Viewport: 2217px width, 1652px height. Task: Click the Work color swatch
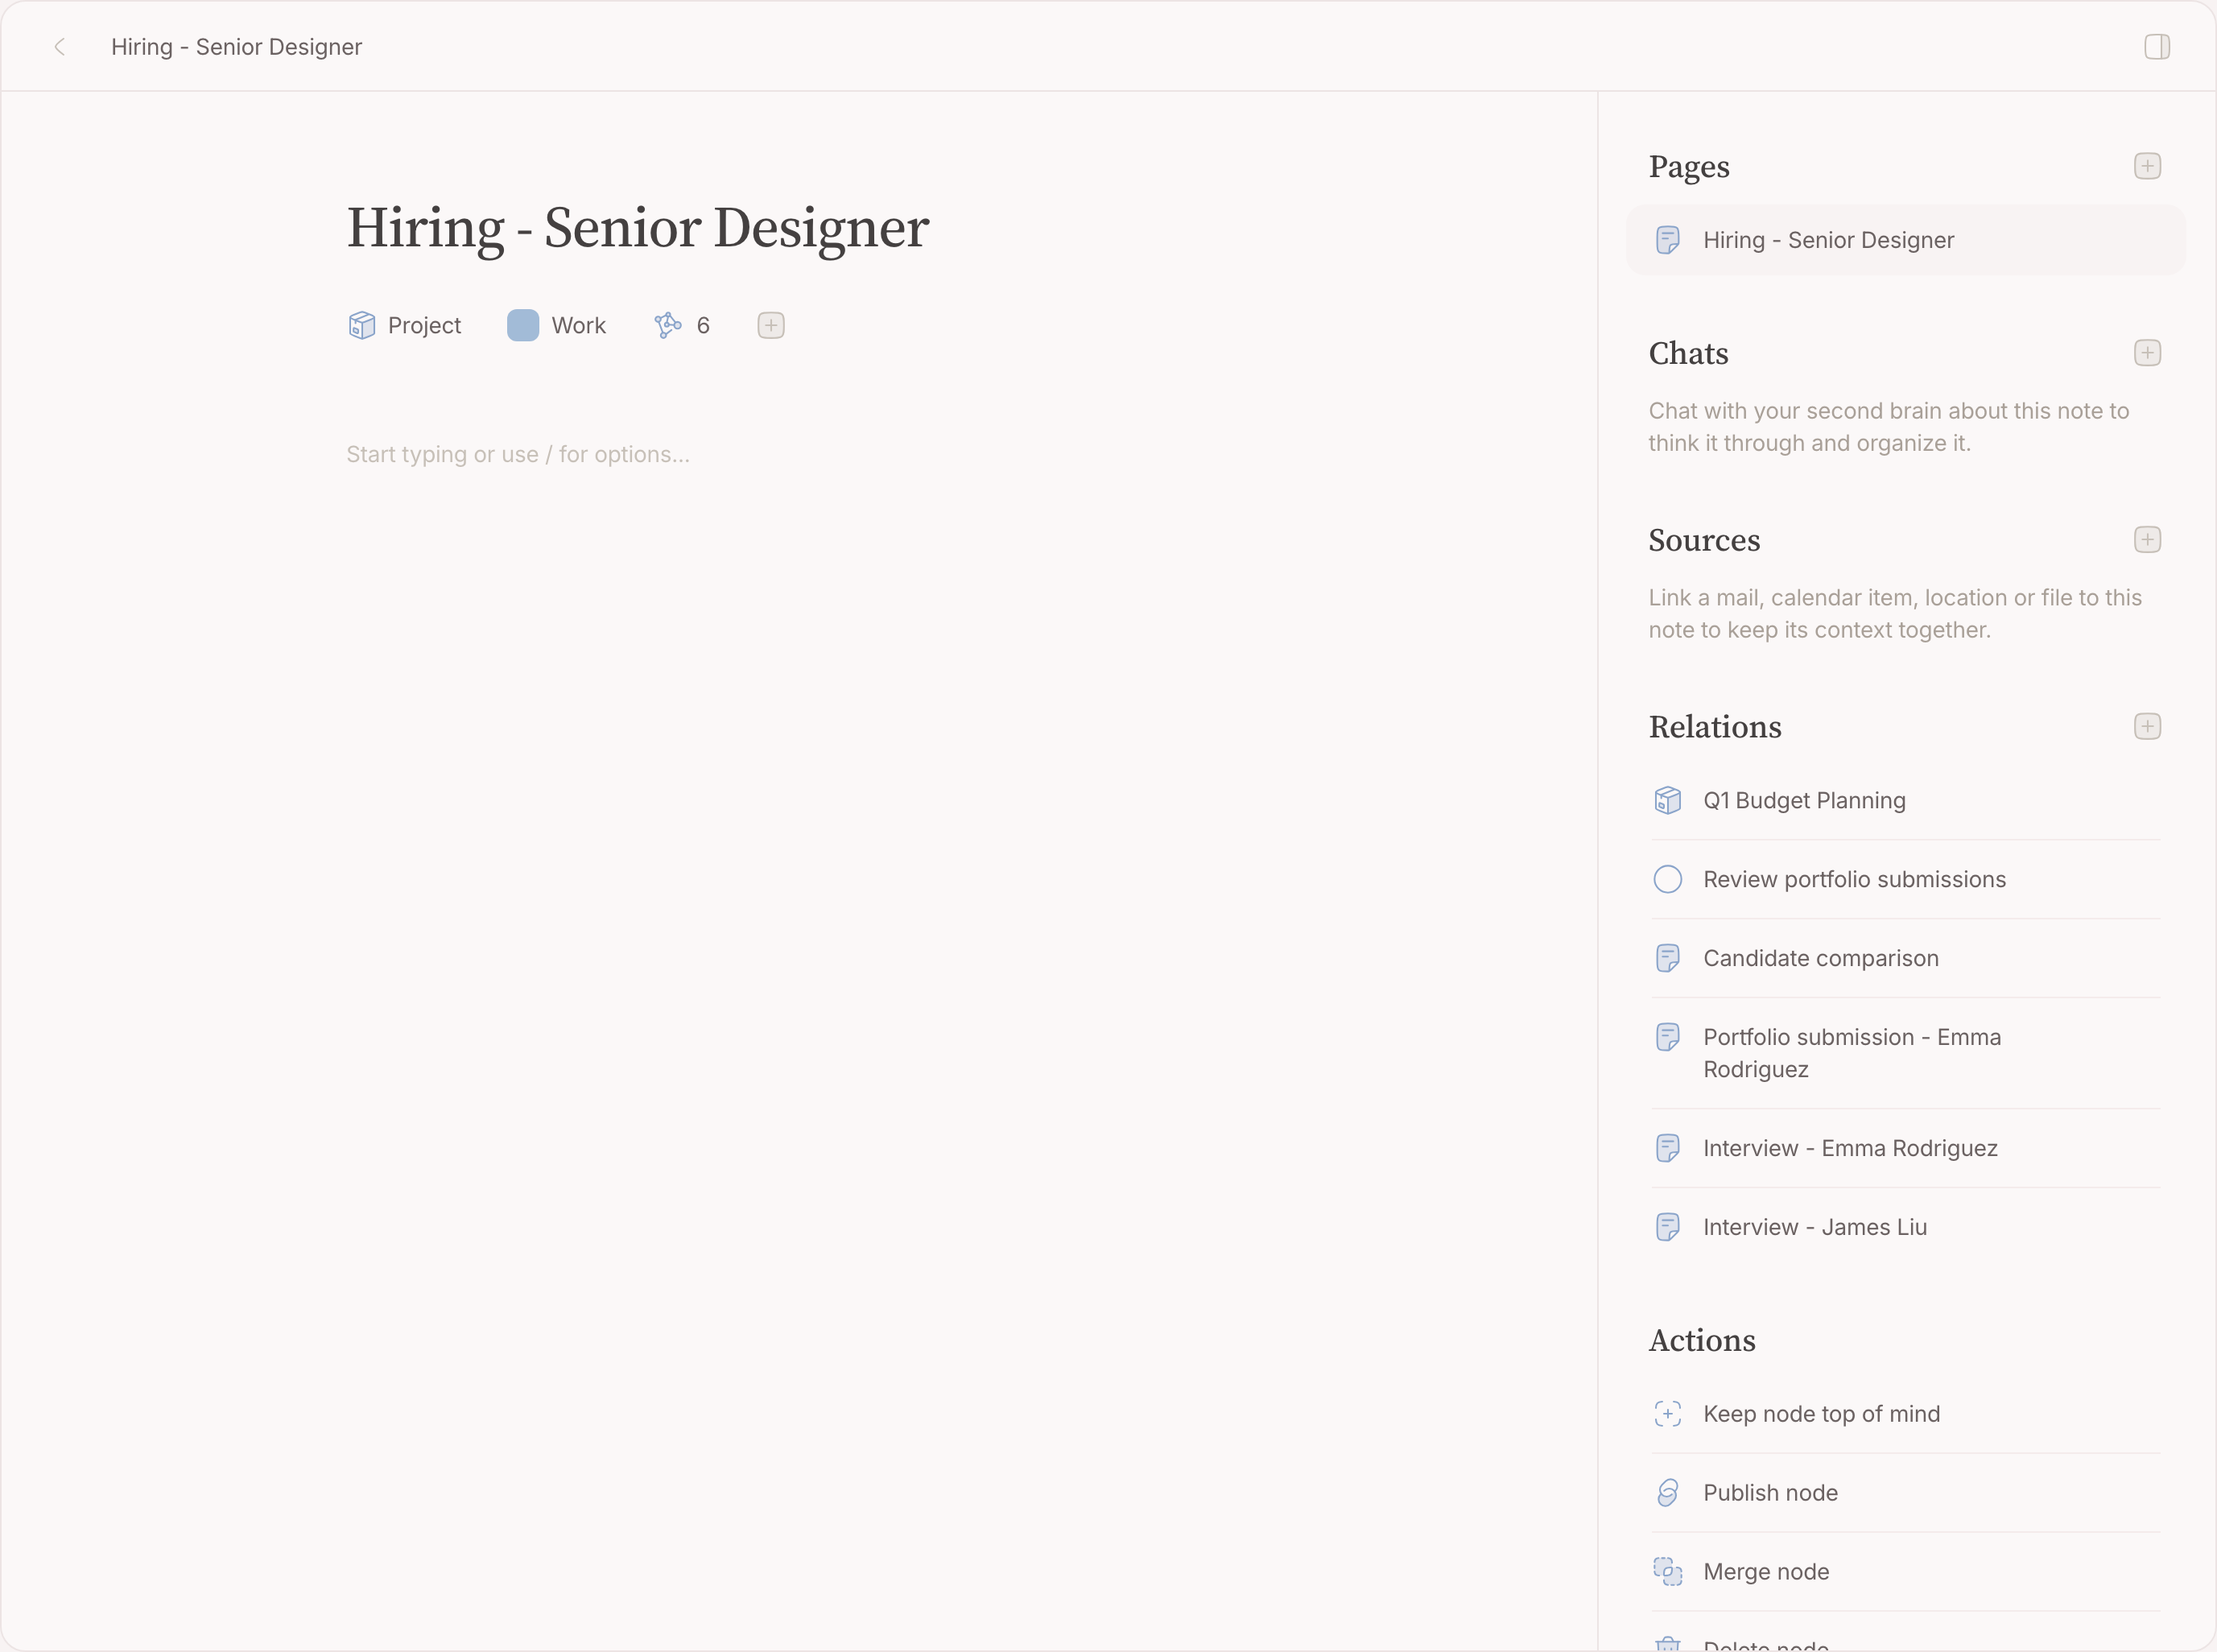tap(523, 326)
